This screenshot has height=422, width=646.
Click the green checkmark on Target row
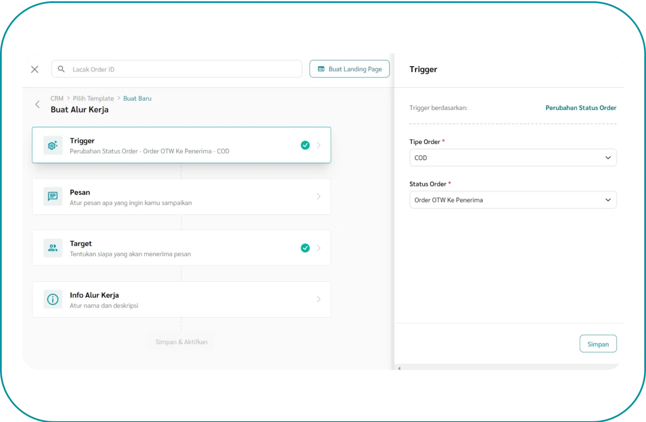coord(305,248)
